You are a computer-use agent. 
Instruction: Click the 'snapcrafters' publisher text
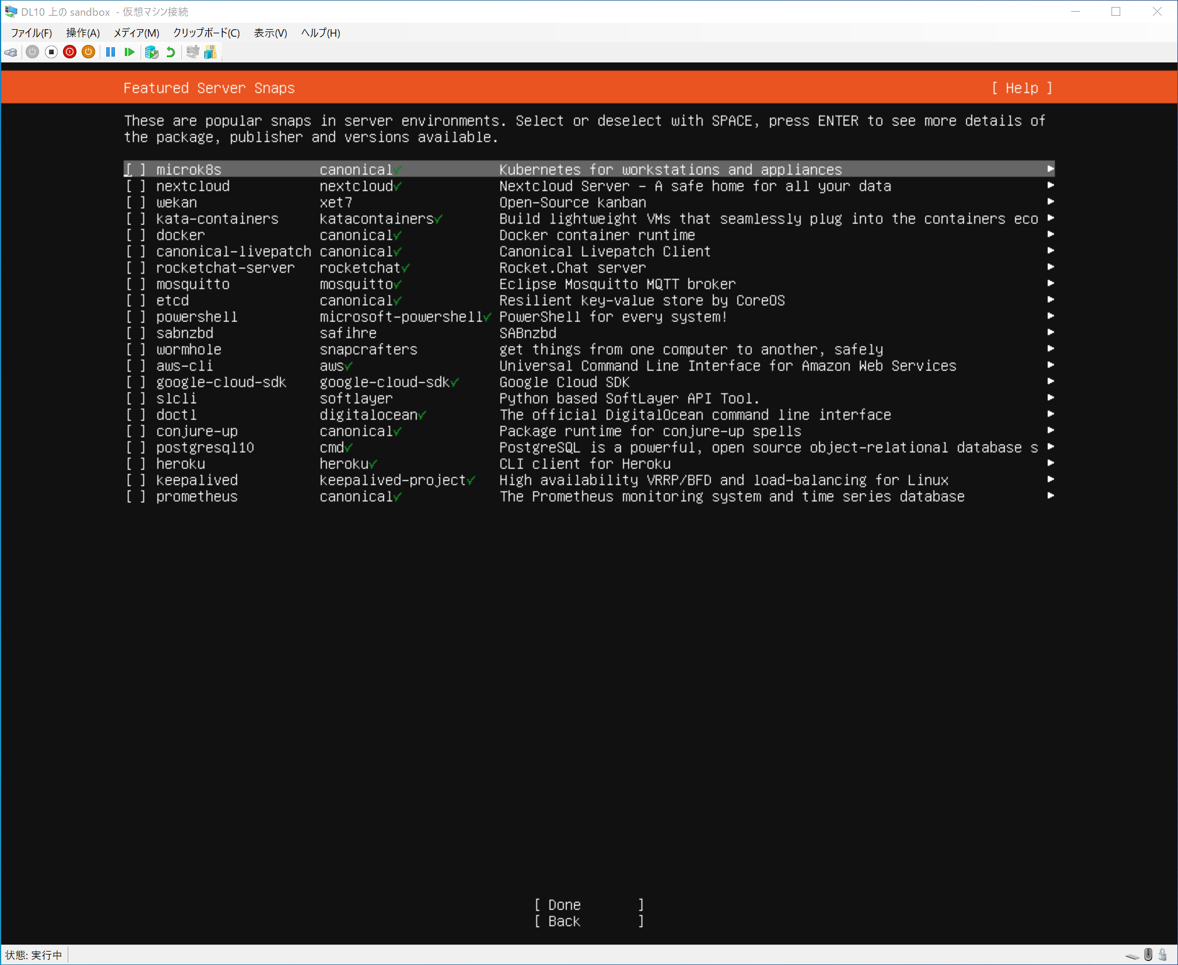pos(369,349)
